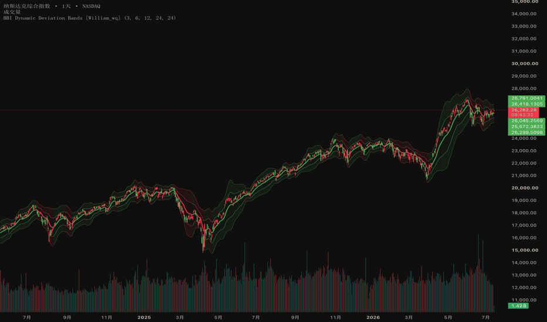Select the 成交量 volume indicator legend
Viewport: 547px width, 322px height.
[x=12, y=12]
